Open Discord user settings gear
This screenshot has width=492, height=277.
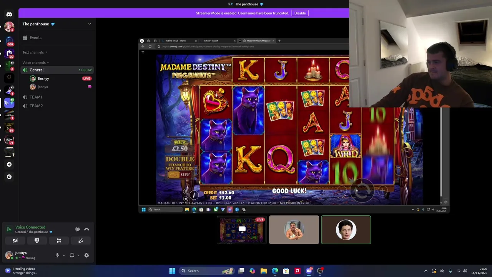(86, 255)
